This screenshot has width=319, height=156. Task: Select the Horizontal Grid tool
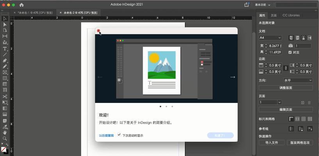(x=5, y=84)
